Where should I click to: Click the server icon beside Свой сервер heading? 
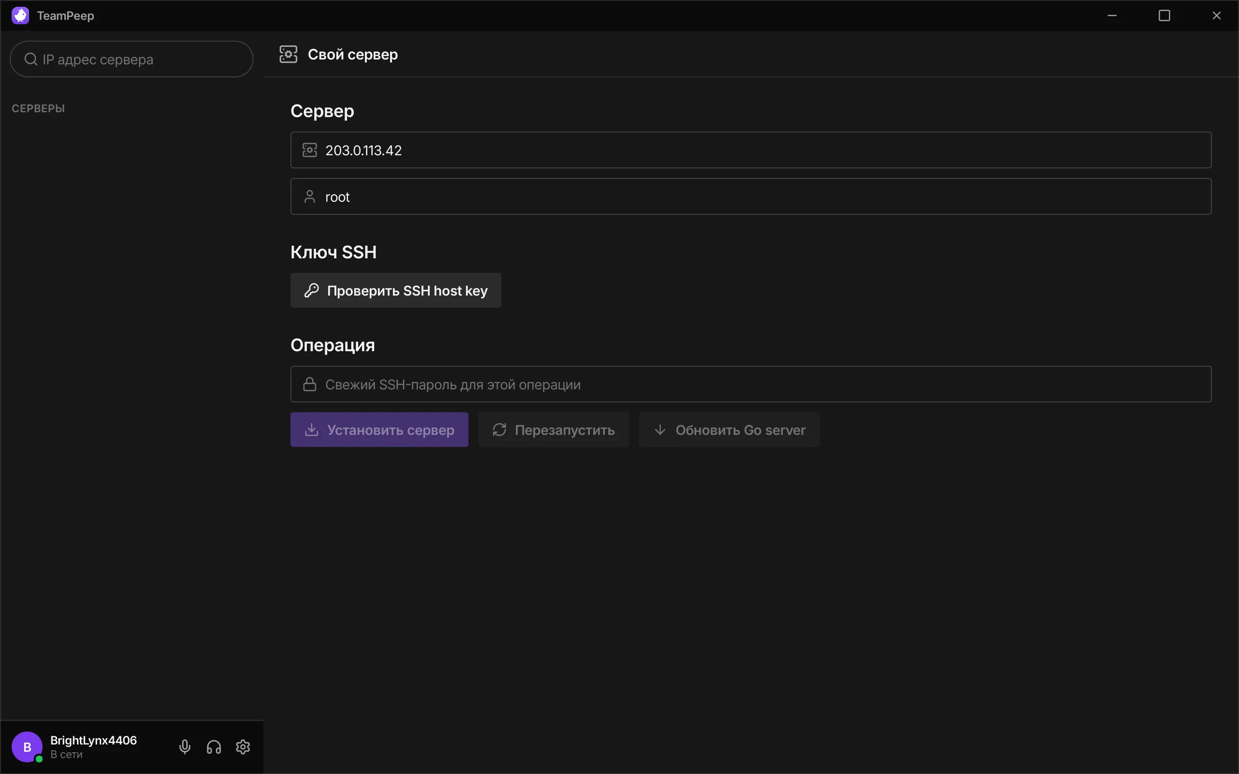pos(288,54)
